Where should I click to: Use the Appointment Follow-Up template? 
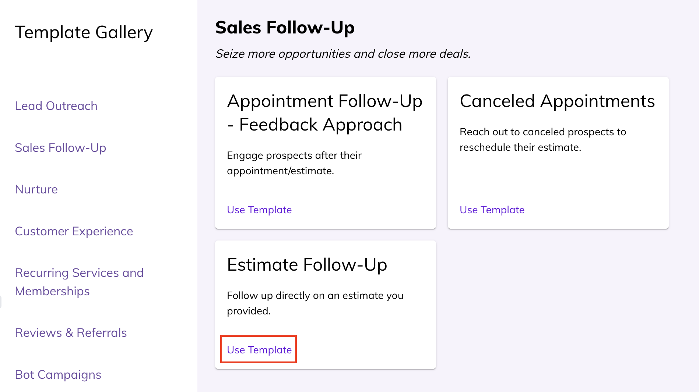[x=259, y=210]
